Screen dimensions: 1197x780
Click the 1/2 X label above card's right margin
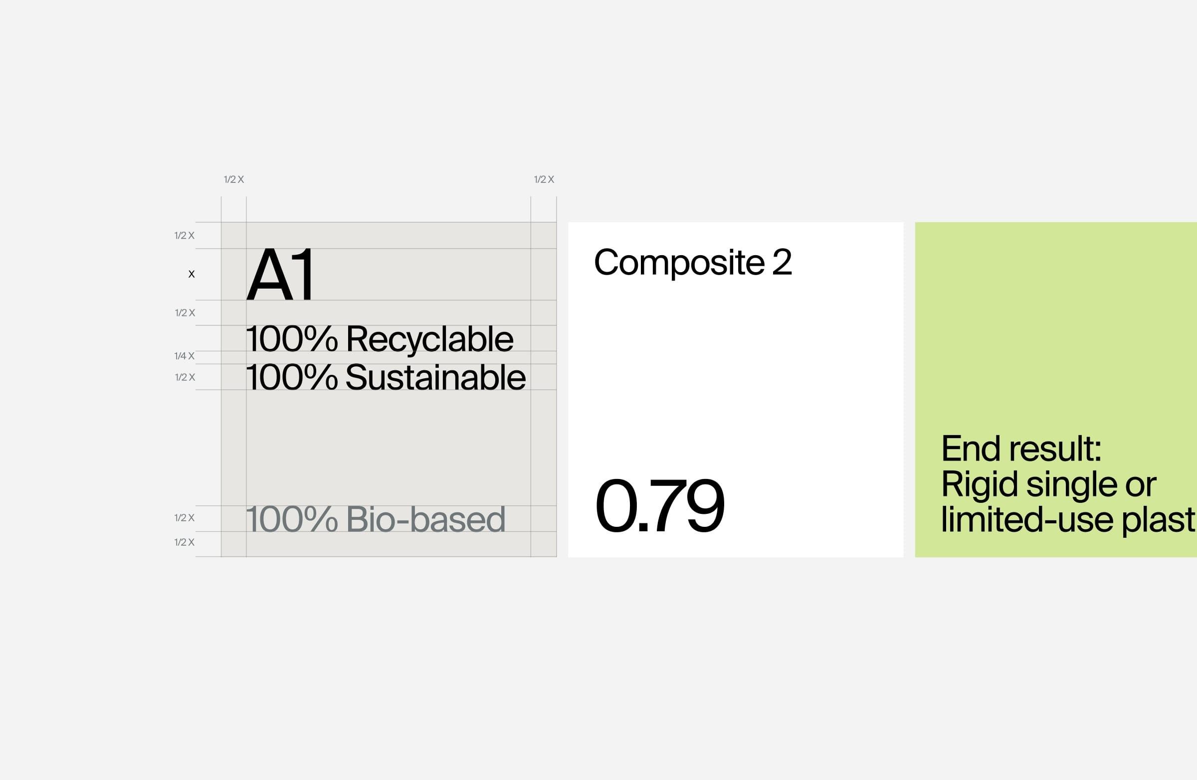pyautogui.click(x=544, y=179)
